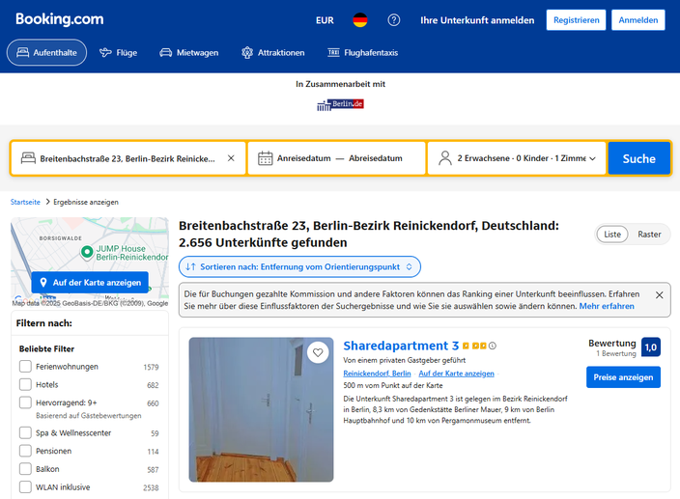This screenshot has height=499, width=680.
Task: Select the Attraktionen tab
Action: tap(273, 53)
